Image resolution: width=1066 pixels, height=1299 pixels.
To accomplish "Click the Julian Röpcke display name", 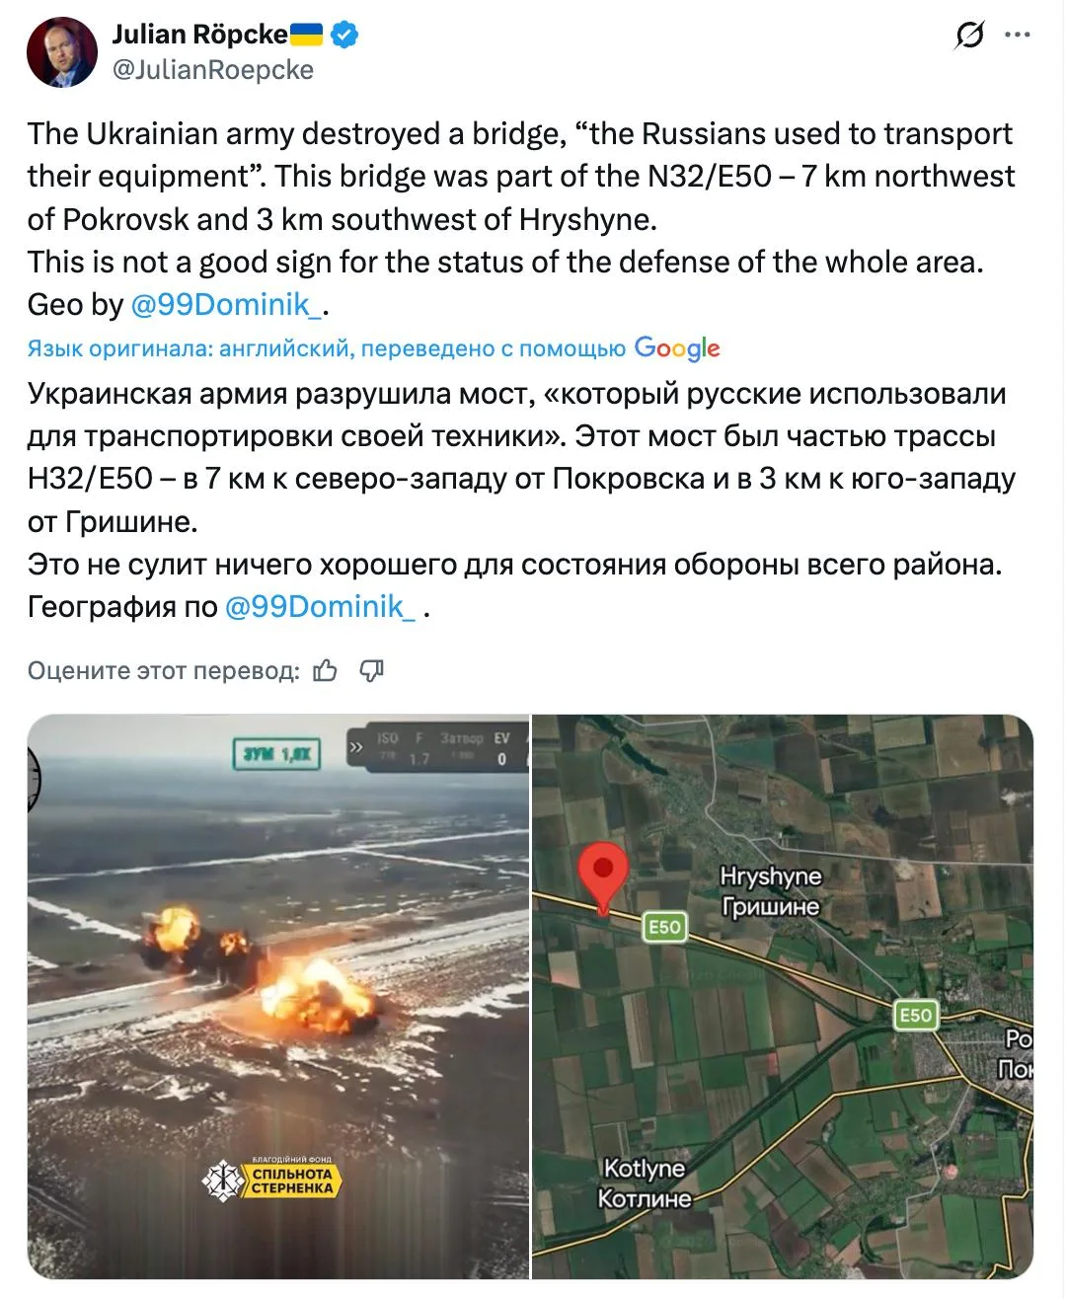I will (x=199, y=35).
